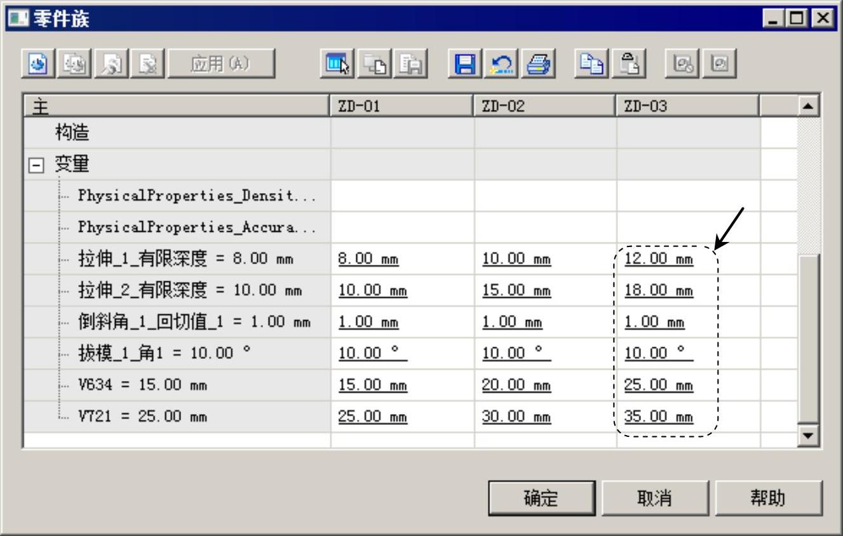Screen dimensions: 843x536
Task: Click the ZD-02 column header
Action: click(546, 106)
